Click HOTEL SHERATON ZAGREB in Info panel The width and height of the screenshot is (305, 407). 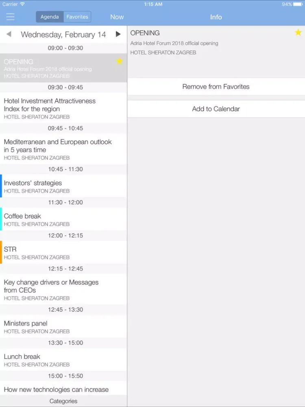pyautogui.click(x=163, y=53)
